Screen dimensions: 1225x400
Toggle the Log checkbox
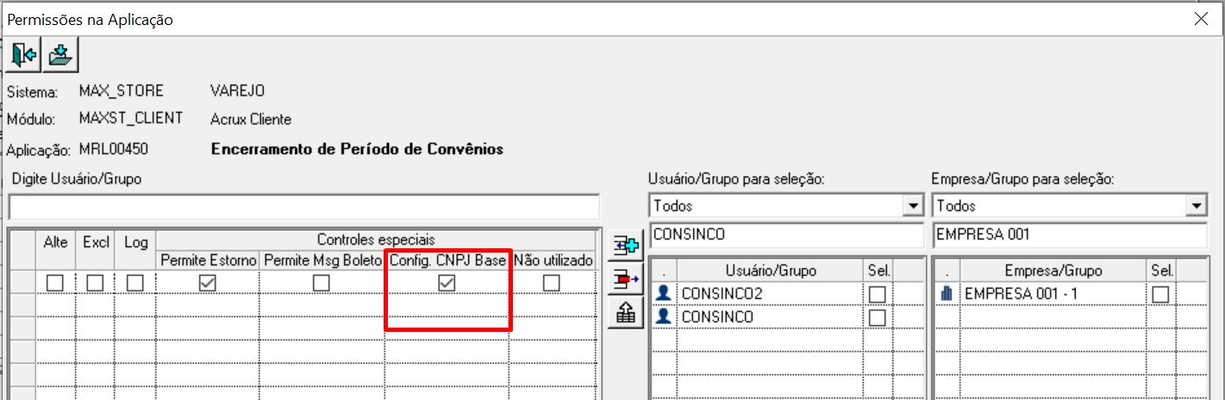click(x=135, y=283)
